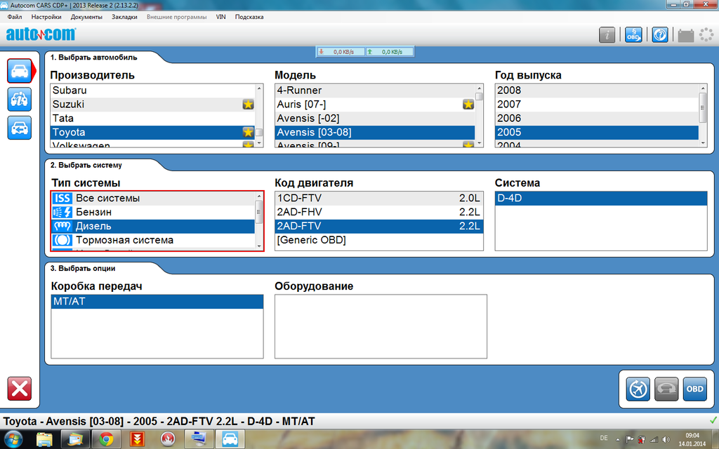Select Тормозная система system type
Screen dimensions: 719x449
click(x=152, y=240)
